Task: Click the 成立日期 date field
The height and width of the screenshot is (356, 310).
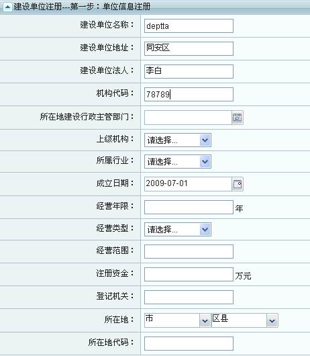Action: click(188, 184)
